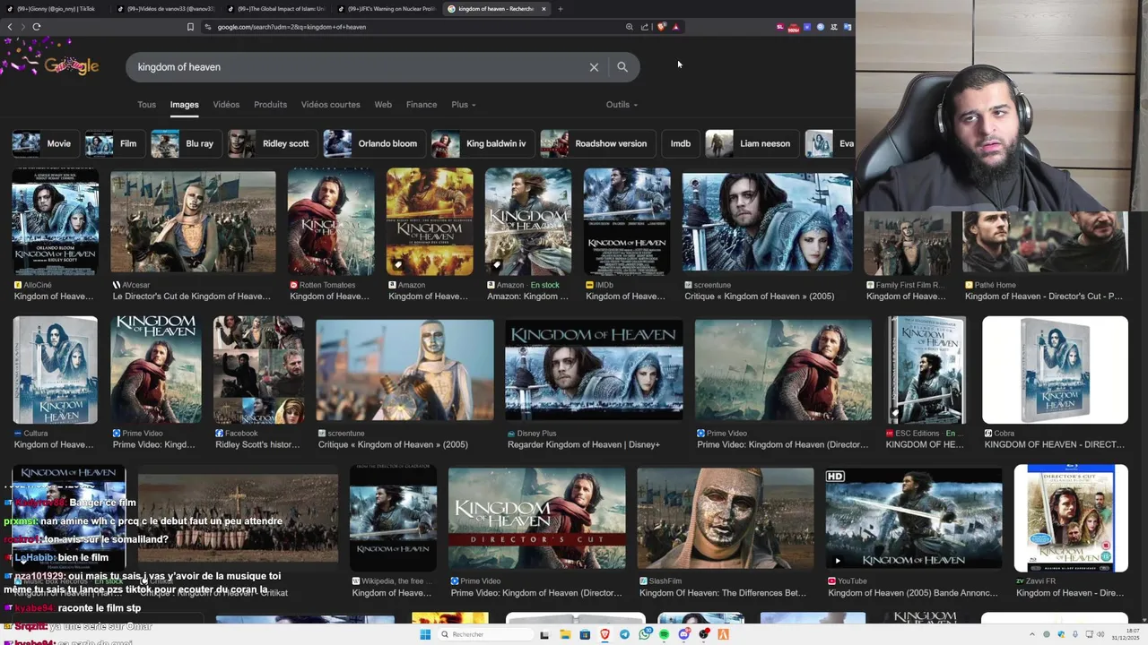Image resolution: width=1148 pixels, height=645 pixels.
Task: Switch to the Vidéos courtes tab
Action: point(330,105)
